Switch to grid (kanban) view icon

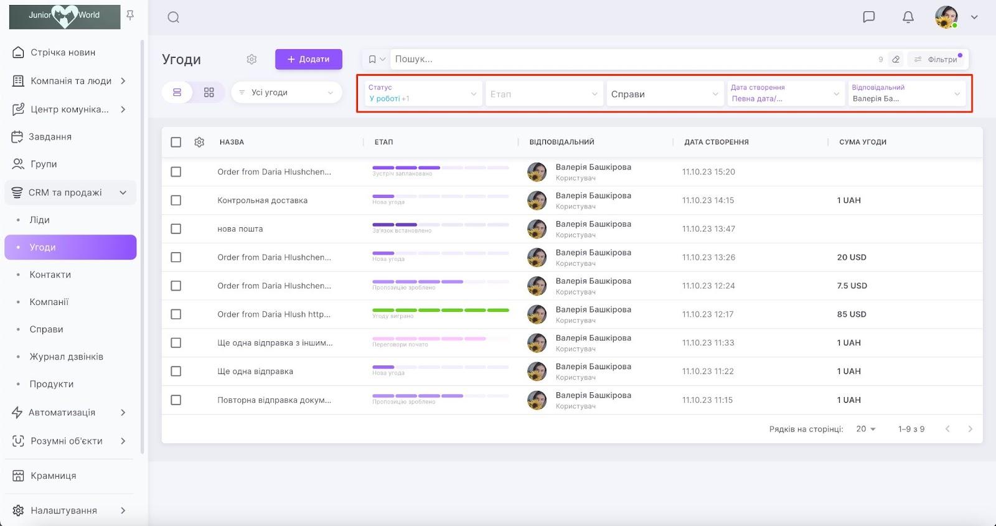pos(209,92)
